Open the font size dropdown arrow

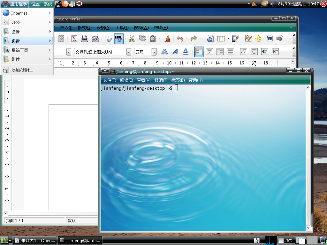pyautogui.click(x=154, y=52)
